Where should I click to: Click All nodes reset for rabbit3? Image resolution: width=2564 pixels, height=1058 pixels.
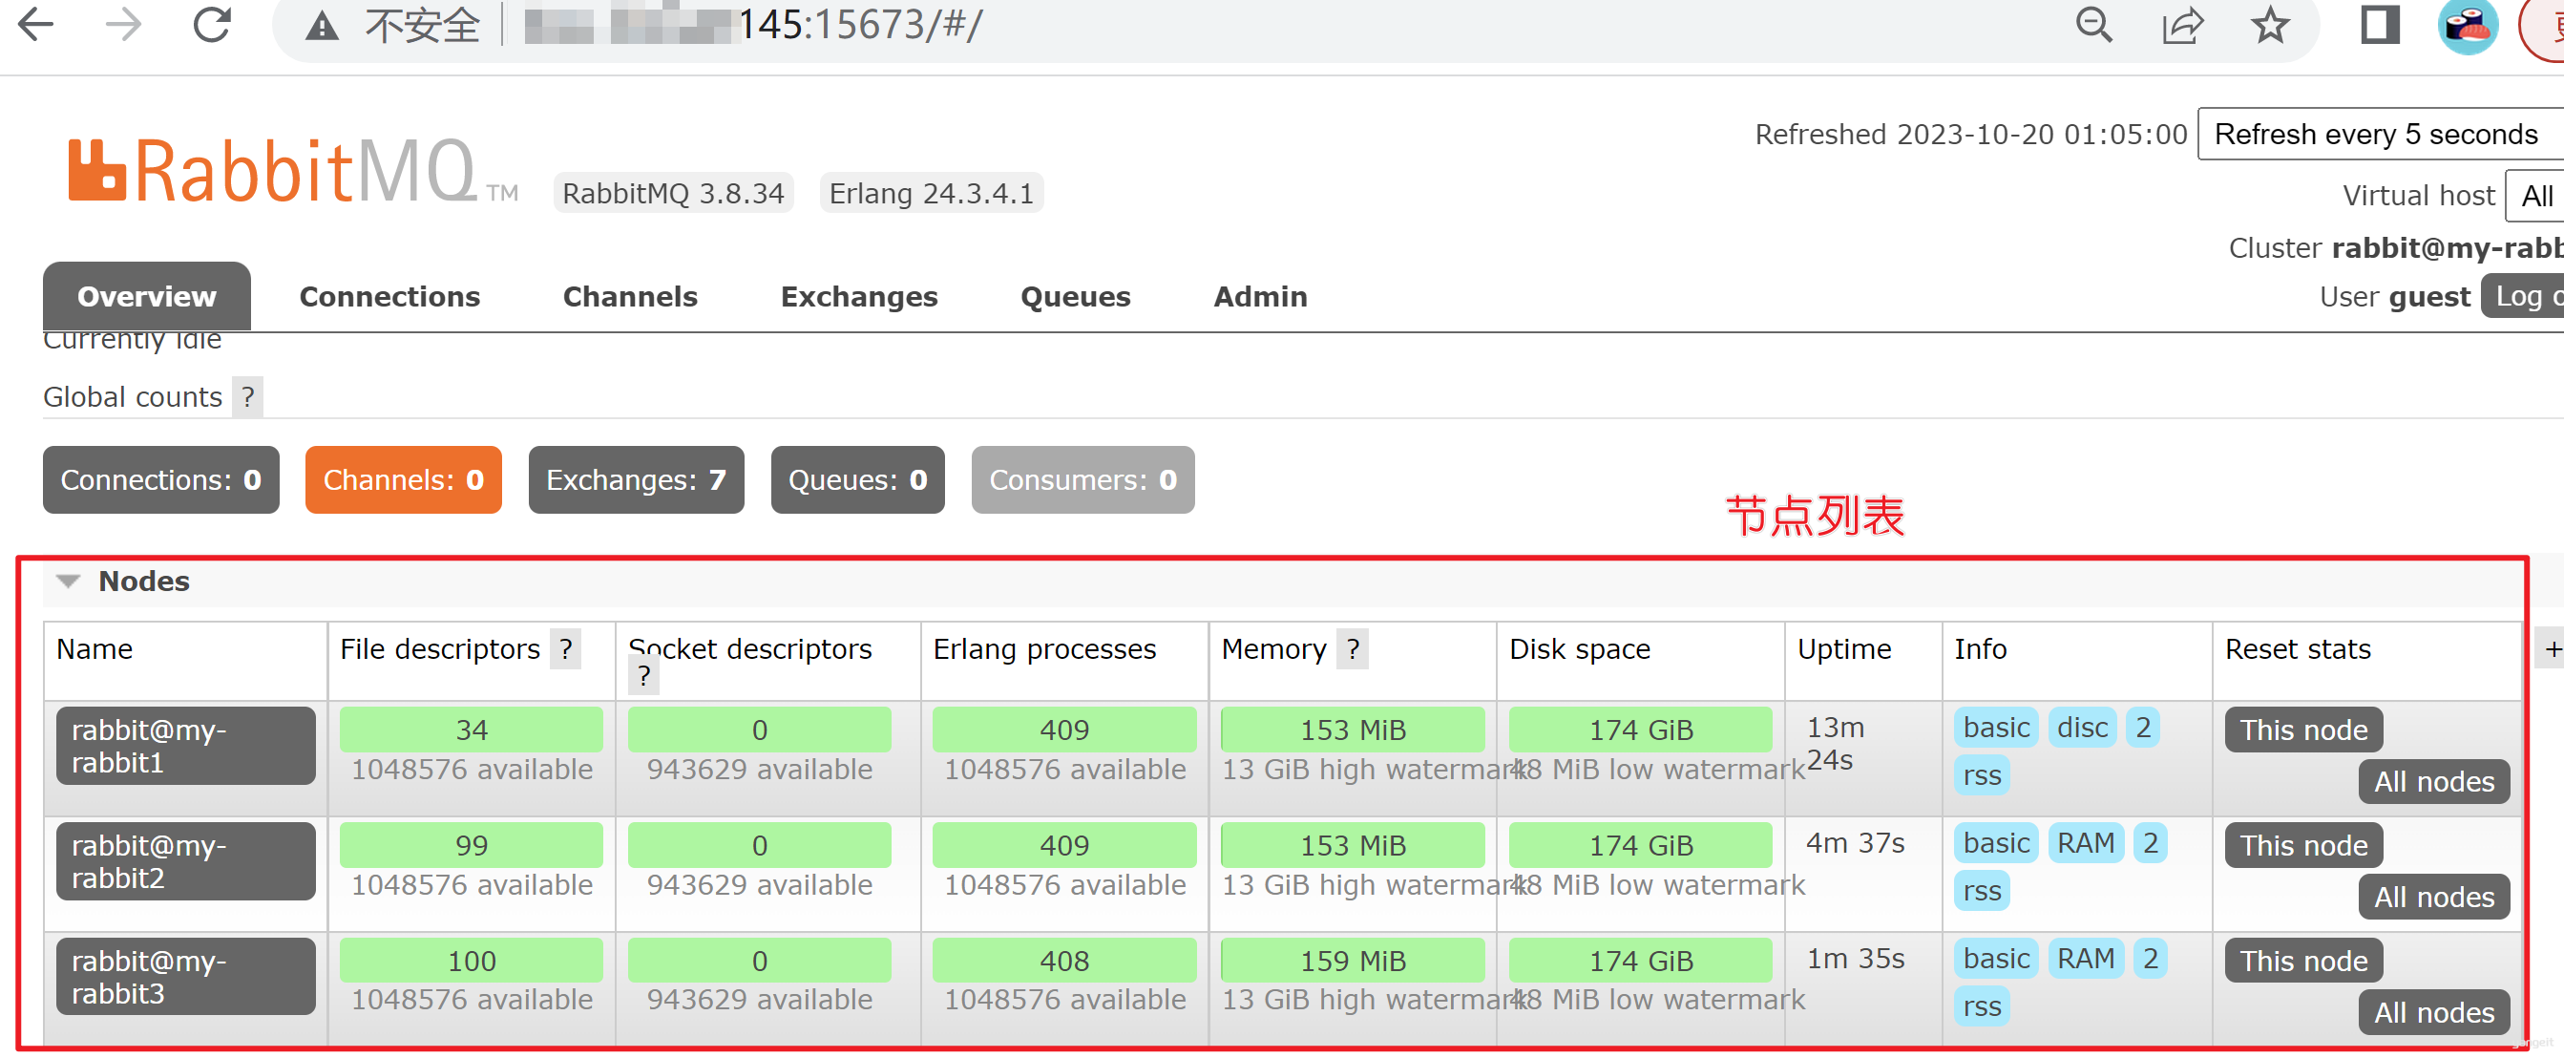pos(2433,1012)
